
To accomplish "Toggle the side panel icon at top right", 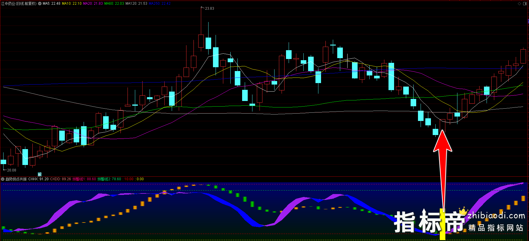I will coord(525,4).
